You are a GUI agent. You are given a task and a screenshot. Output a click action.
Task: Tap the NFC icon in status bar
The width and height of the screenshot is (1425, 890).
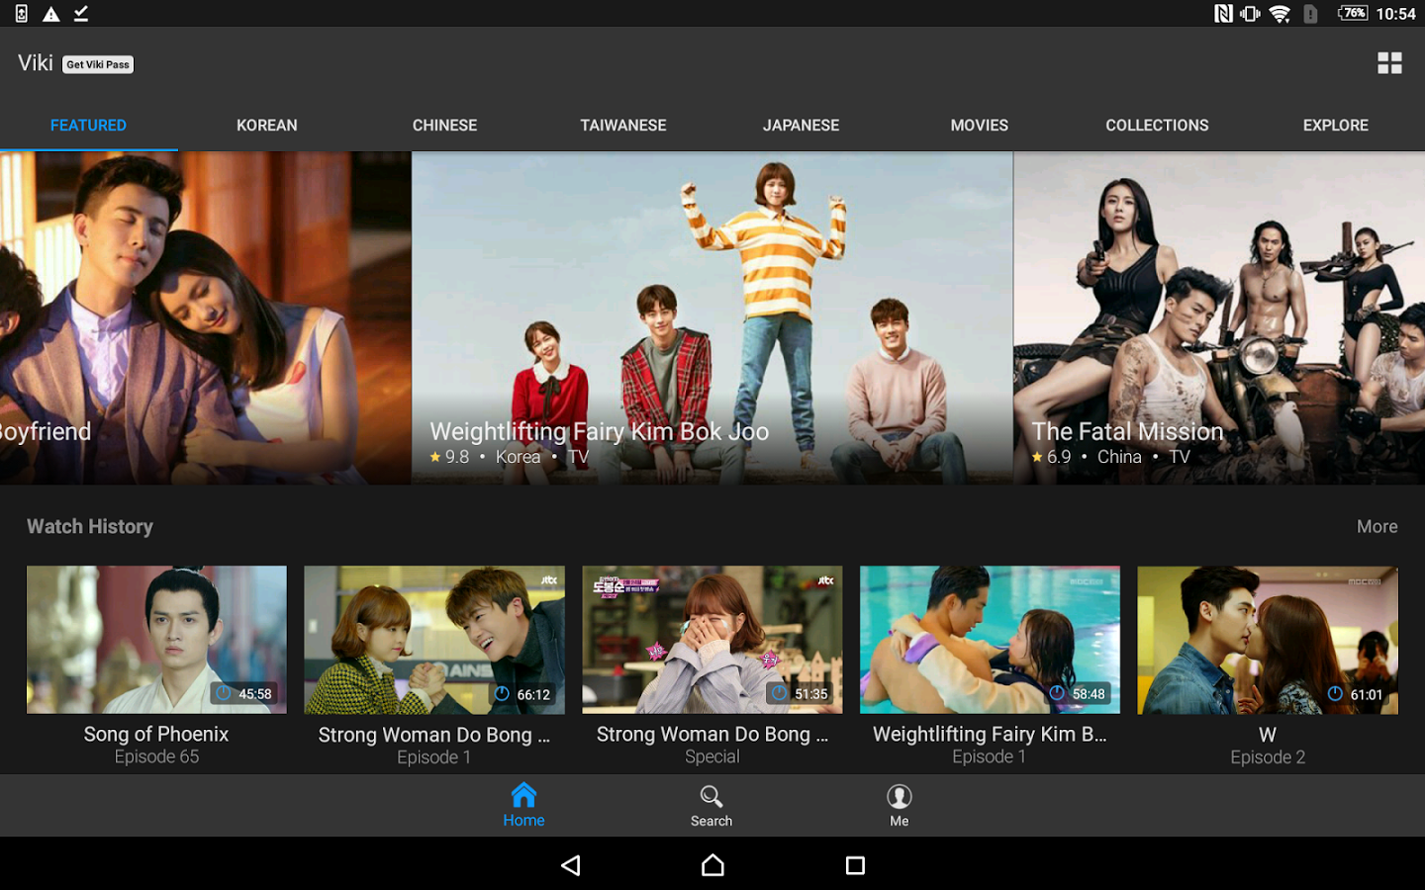pyautogui.click(x=1223, y=14)
